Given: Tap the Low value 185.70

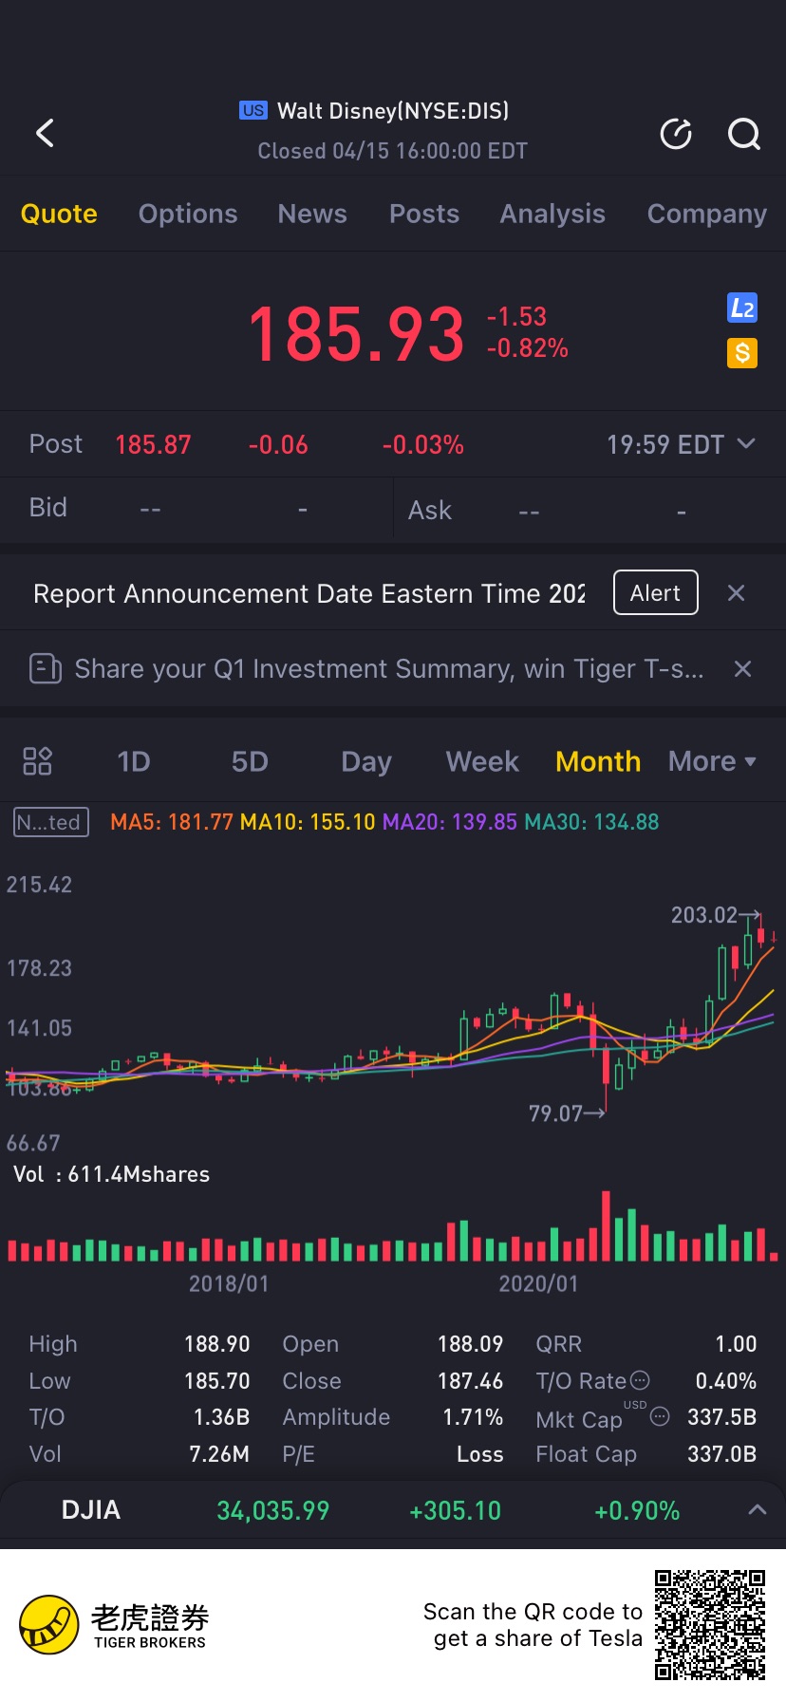Looking at the screenshot, I should coord(217,1381).
